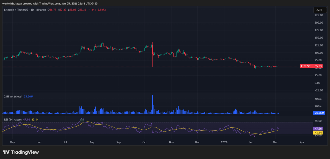Click the Aug label on the time axis

[x=92, y=143]
